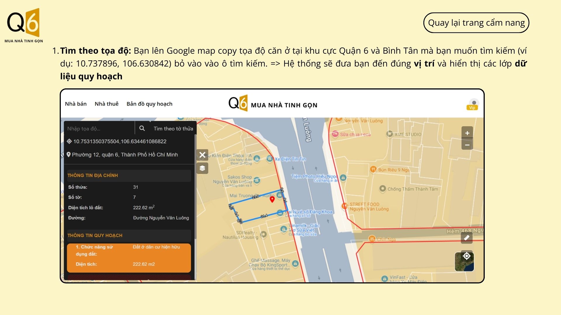This screenshot has width=561, height=315.
Task: Click Đường Nguyễn Văn Luông value
Action: [x=161, y=218]
